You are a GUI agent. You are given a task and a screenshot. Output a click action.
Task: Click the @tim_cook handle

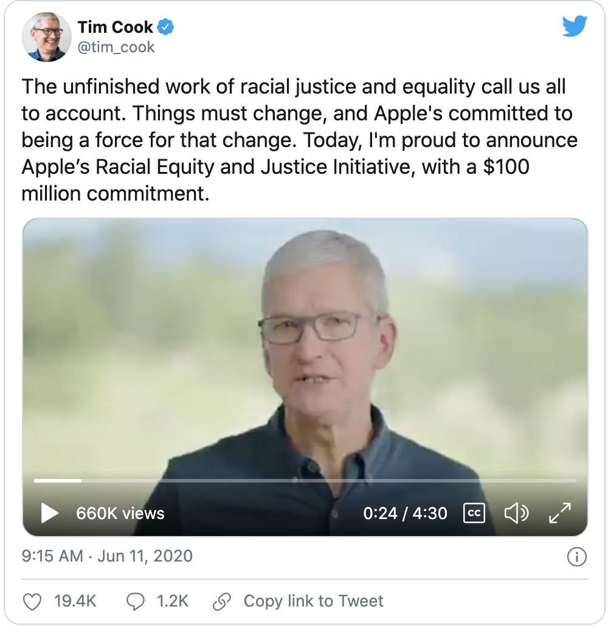[x=116, y=47]
